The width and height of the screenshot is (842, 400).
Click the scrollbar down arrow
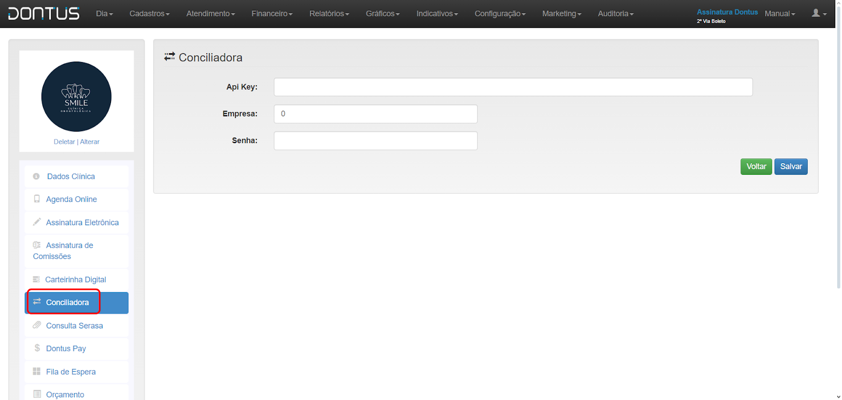pyautogui.click(x=838, y=396)
